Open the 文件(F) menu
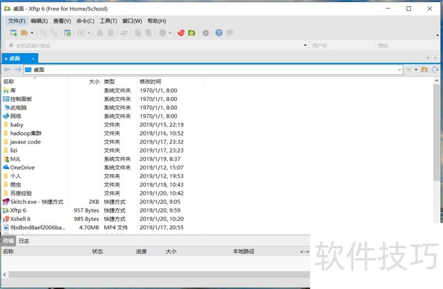Image resolution: width=443 pixels, height=289 pixels. tap(17, 21)
